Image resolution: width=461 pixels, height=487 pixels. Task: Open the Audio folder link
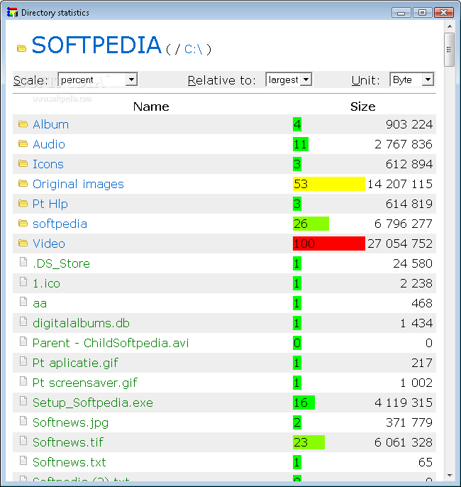[49, 144]
